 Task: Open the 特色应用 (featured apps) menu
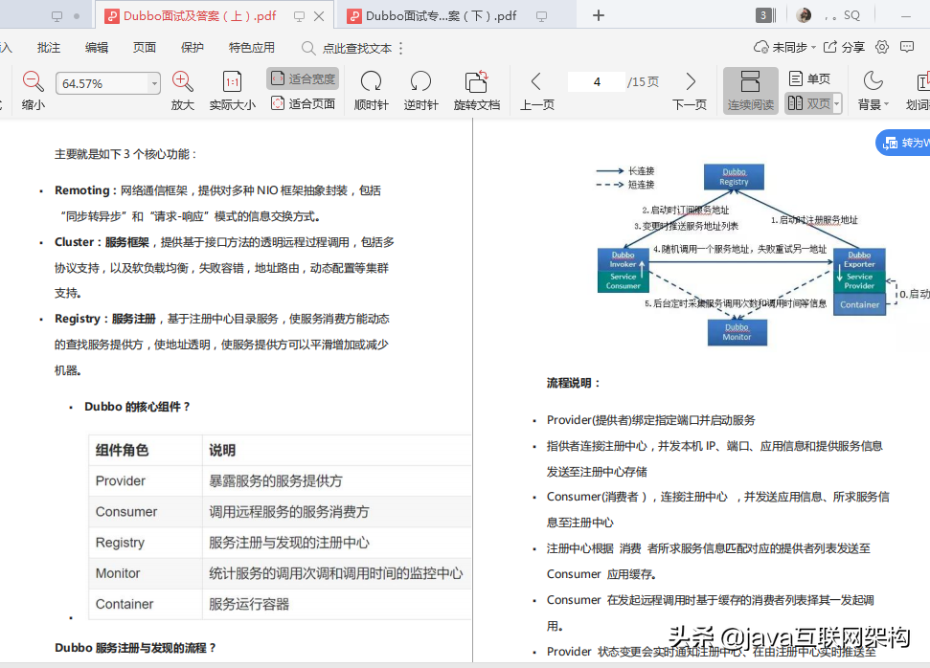[x=252, y=48]
